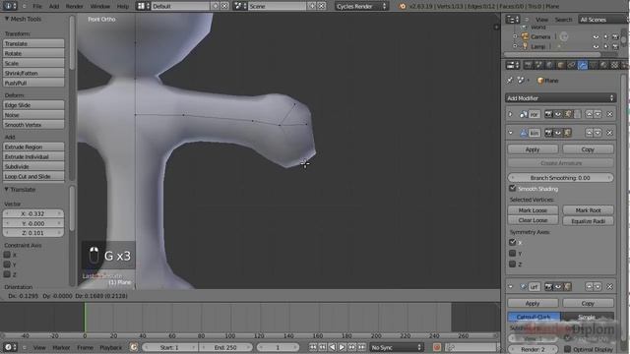Collapse the Skin modifier panel
This screenshot has height=354, width=630.
click(x=511, y=133)
